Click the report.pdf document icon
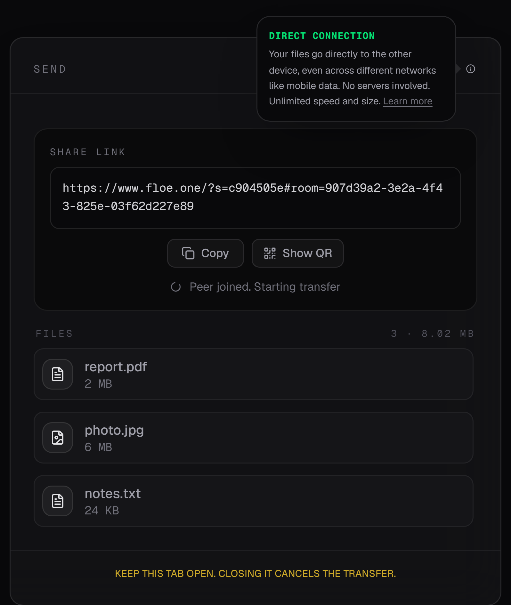The width and height of the screenshot is (511, 605). [x=58, y=374]
